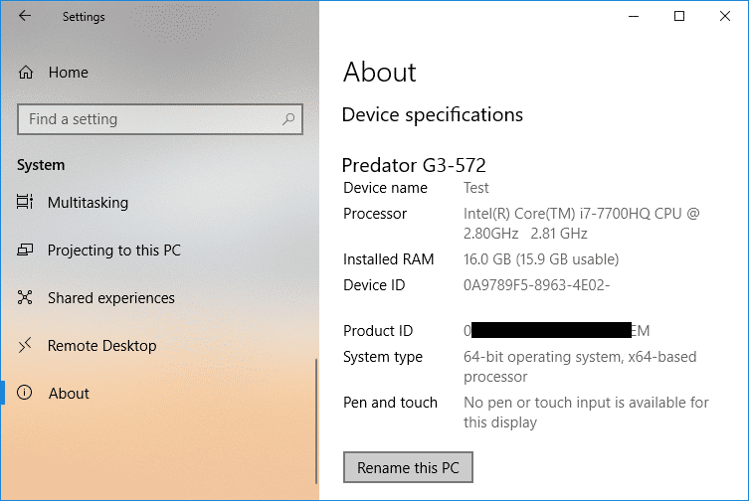Click the Projecting to this PC icon
The height and width of the screenshot is (501, 749).
(25, 250)
